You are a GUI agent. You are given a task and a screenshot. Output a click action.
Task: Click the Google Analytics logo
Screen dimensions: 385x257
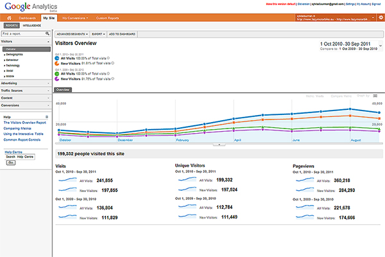[31, 6]
